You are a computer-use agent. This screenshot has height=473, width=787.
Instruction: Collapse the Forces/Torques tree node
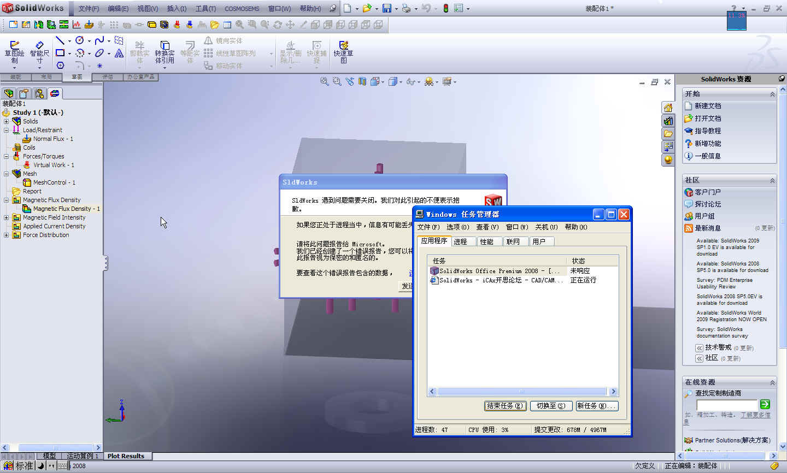7,156
